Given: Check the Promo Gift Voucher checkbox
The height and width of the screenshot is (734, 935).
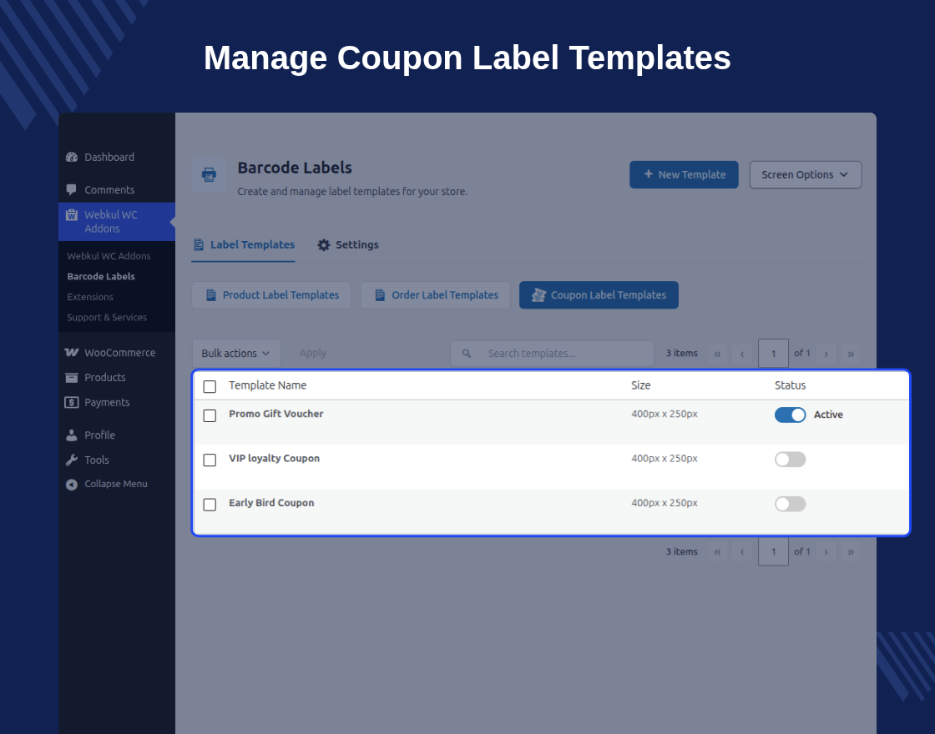Looking at the screenshot, I should coord(210,415).
